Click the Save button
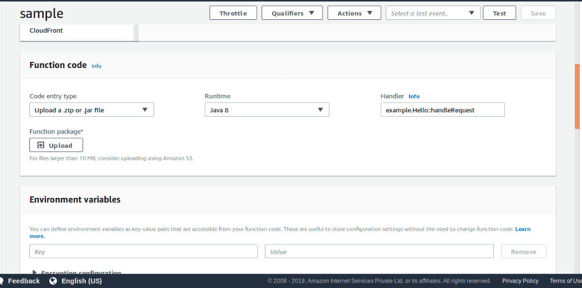582x288 pixels. [538, 13]
